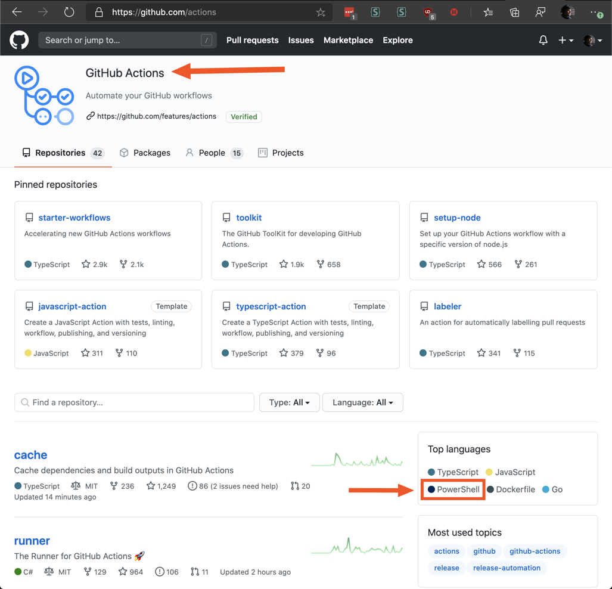Open the user avatar menu in GitHub header
The height and width of the screenshot is (589, 612).
tap(592, 40)
